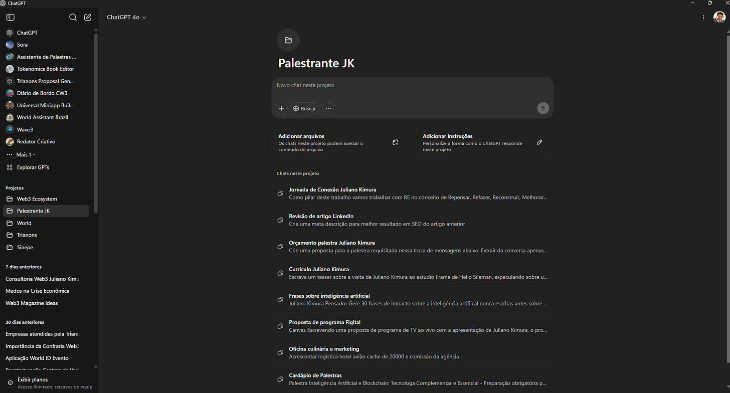The image size is (730, 393).
Task: Toggle the Buscar web search button
Action: [x=305, y=108]
